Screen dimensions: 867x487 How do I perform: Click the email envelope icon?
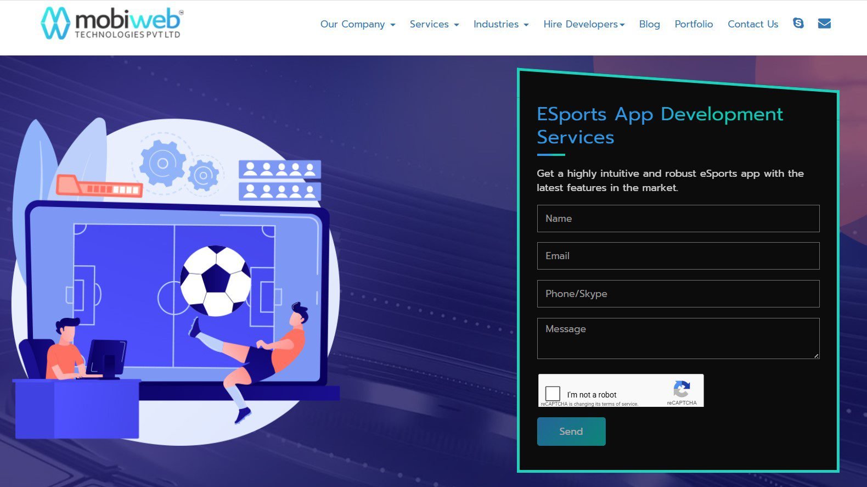pyautogui.click(x=824, y=23)
